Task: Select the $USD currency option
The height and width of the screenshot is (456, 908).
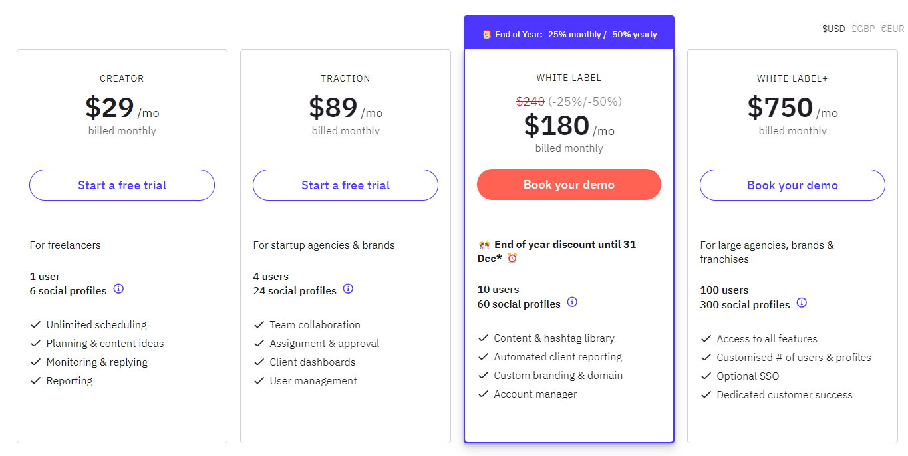Action: pos(833,29)
